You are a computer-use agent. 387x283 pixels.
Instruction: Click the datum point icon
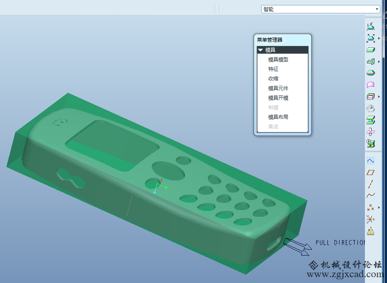point(371,208)
